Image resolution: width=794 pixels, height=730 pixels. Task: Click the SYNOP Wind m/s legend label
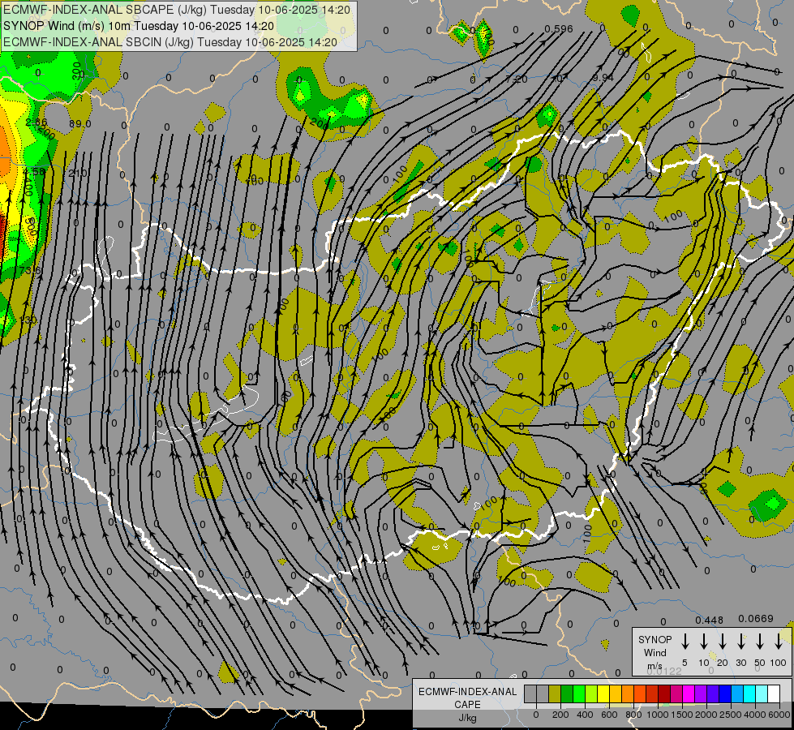(655, 652)
